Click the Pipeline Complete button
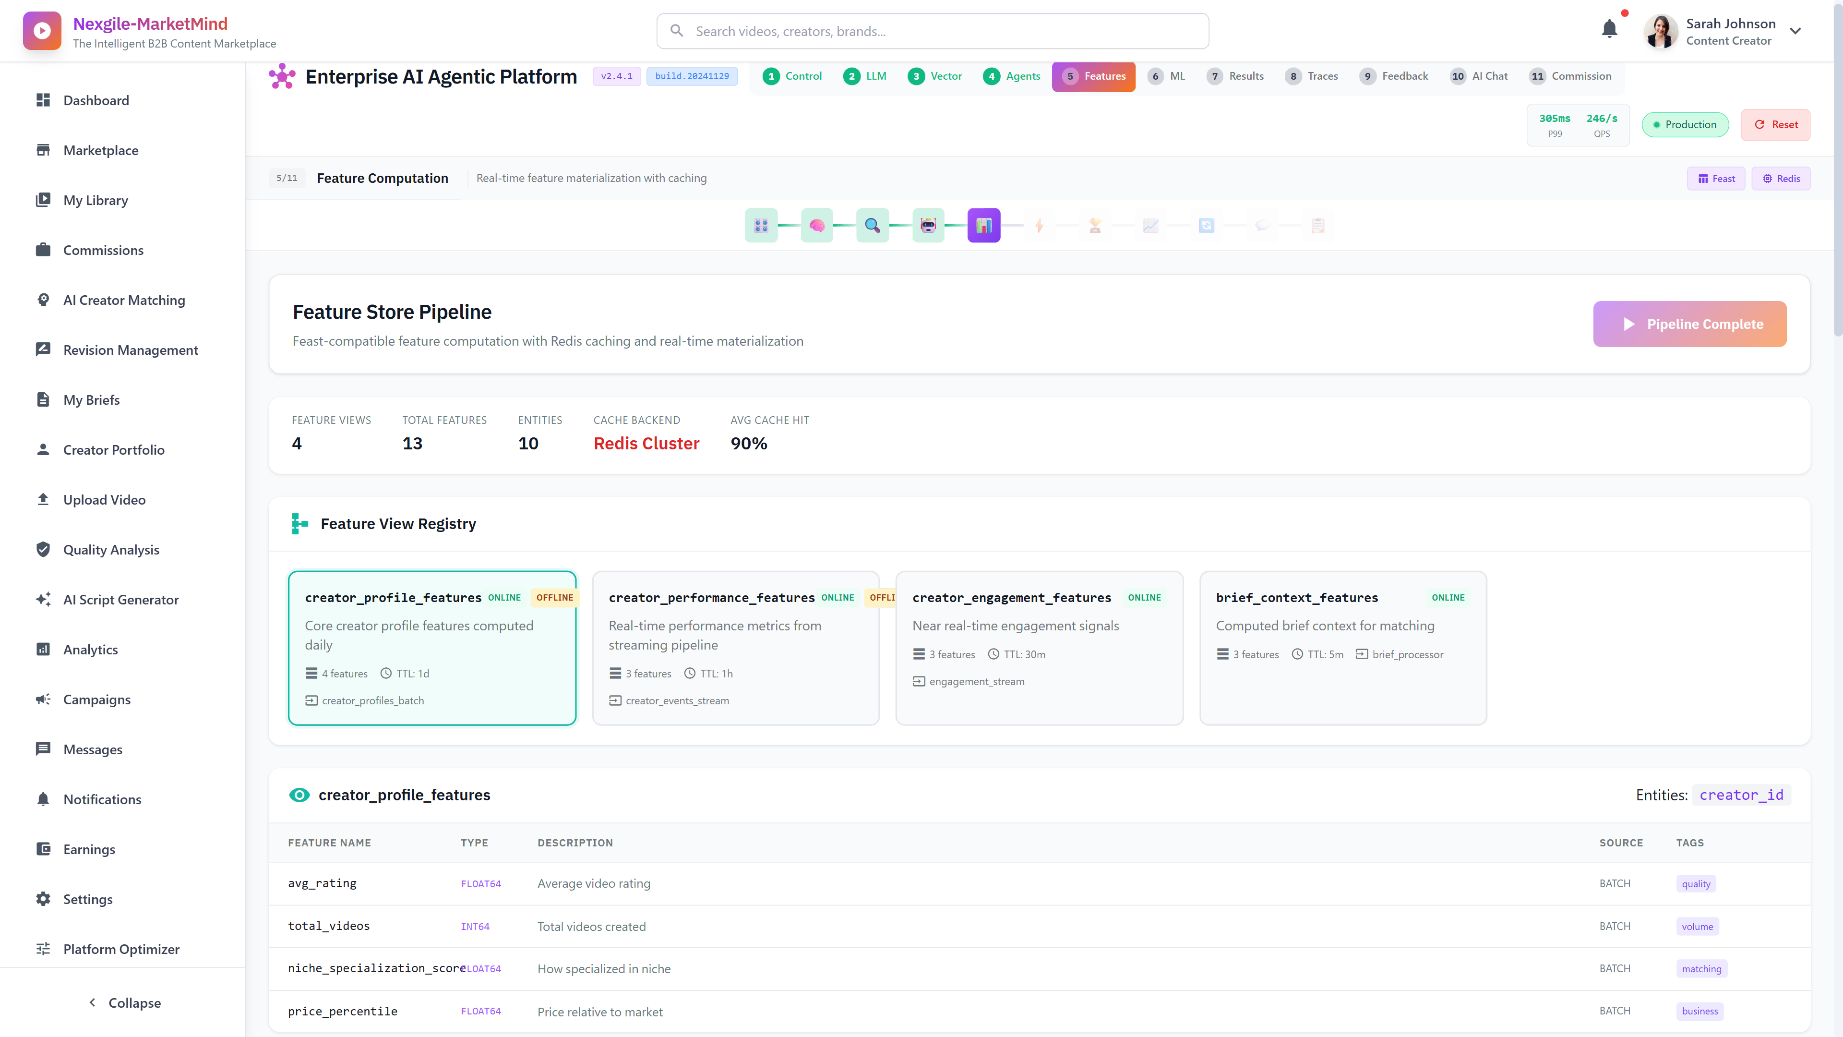This screenshot has height=1037, width=1843. [x=1690, y=324]
